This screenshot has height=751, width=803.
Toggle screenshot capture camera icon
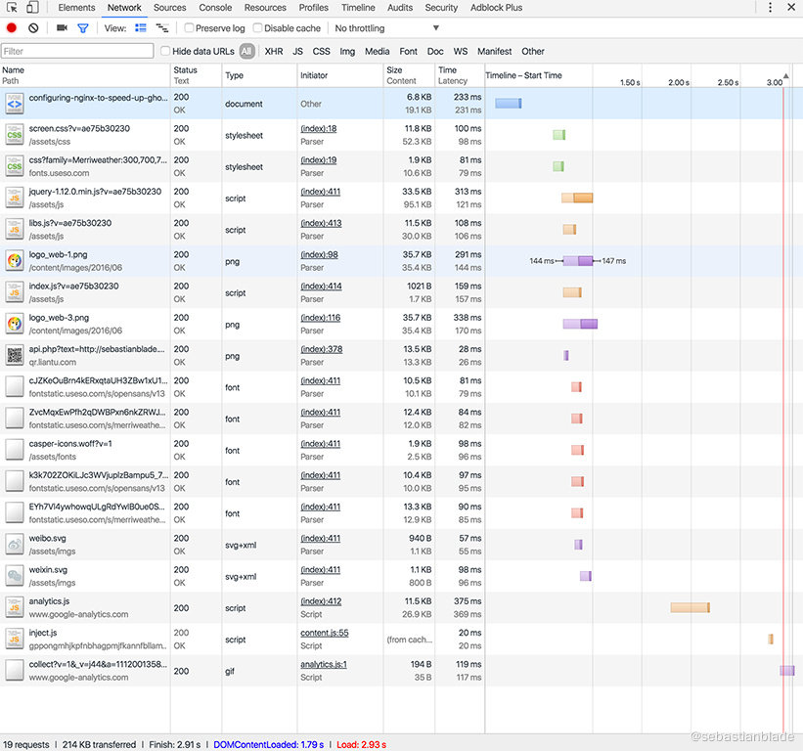pos(62,28)
